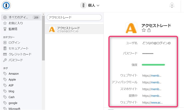Filter by blog tag

point(11,91)
